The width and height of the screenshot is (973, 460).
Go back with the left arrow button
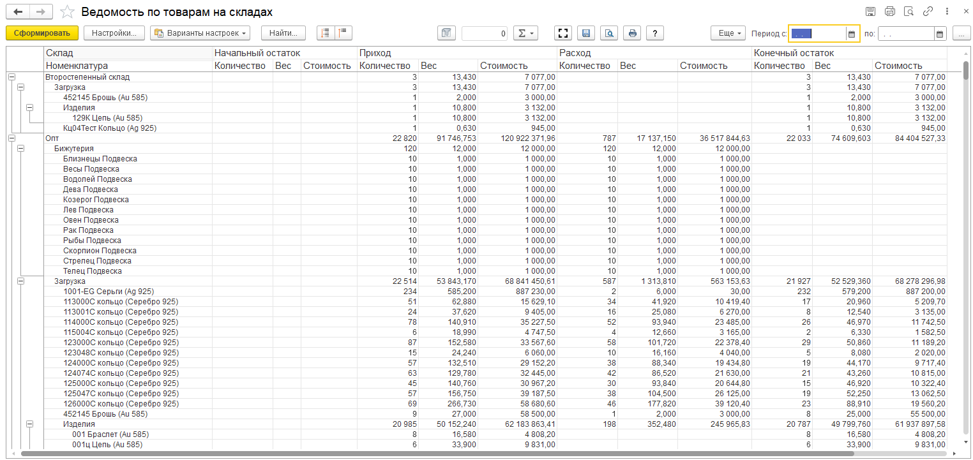(x=17, y=12)
